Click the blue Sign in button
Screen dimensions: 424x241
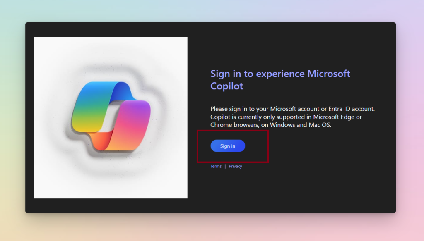228,146
